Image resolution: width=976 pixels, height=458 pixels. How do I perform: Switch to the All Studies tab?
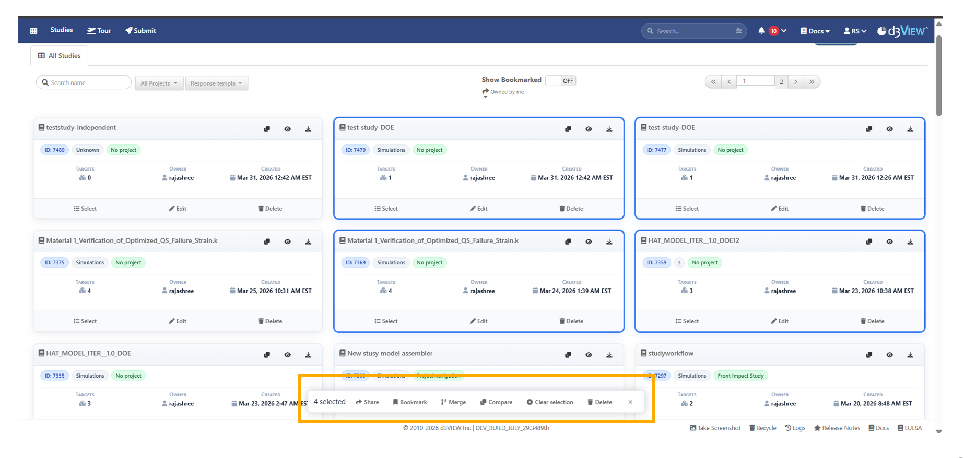(60, 56)
